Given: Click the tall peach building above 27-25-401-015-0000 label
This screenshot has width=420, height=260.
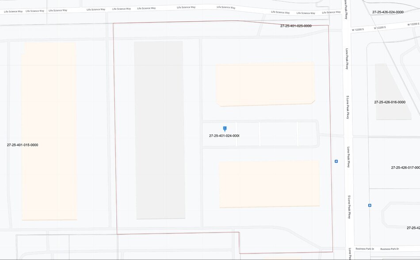Looking at the screenshot, I should (x=49, y=88).
